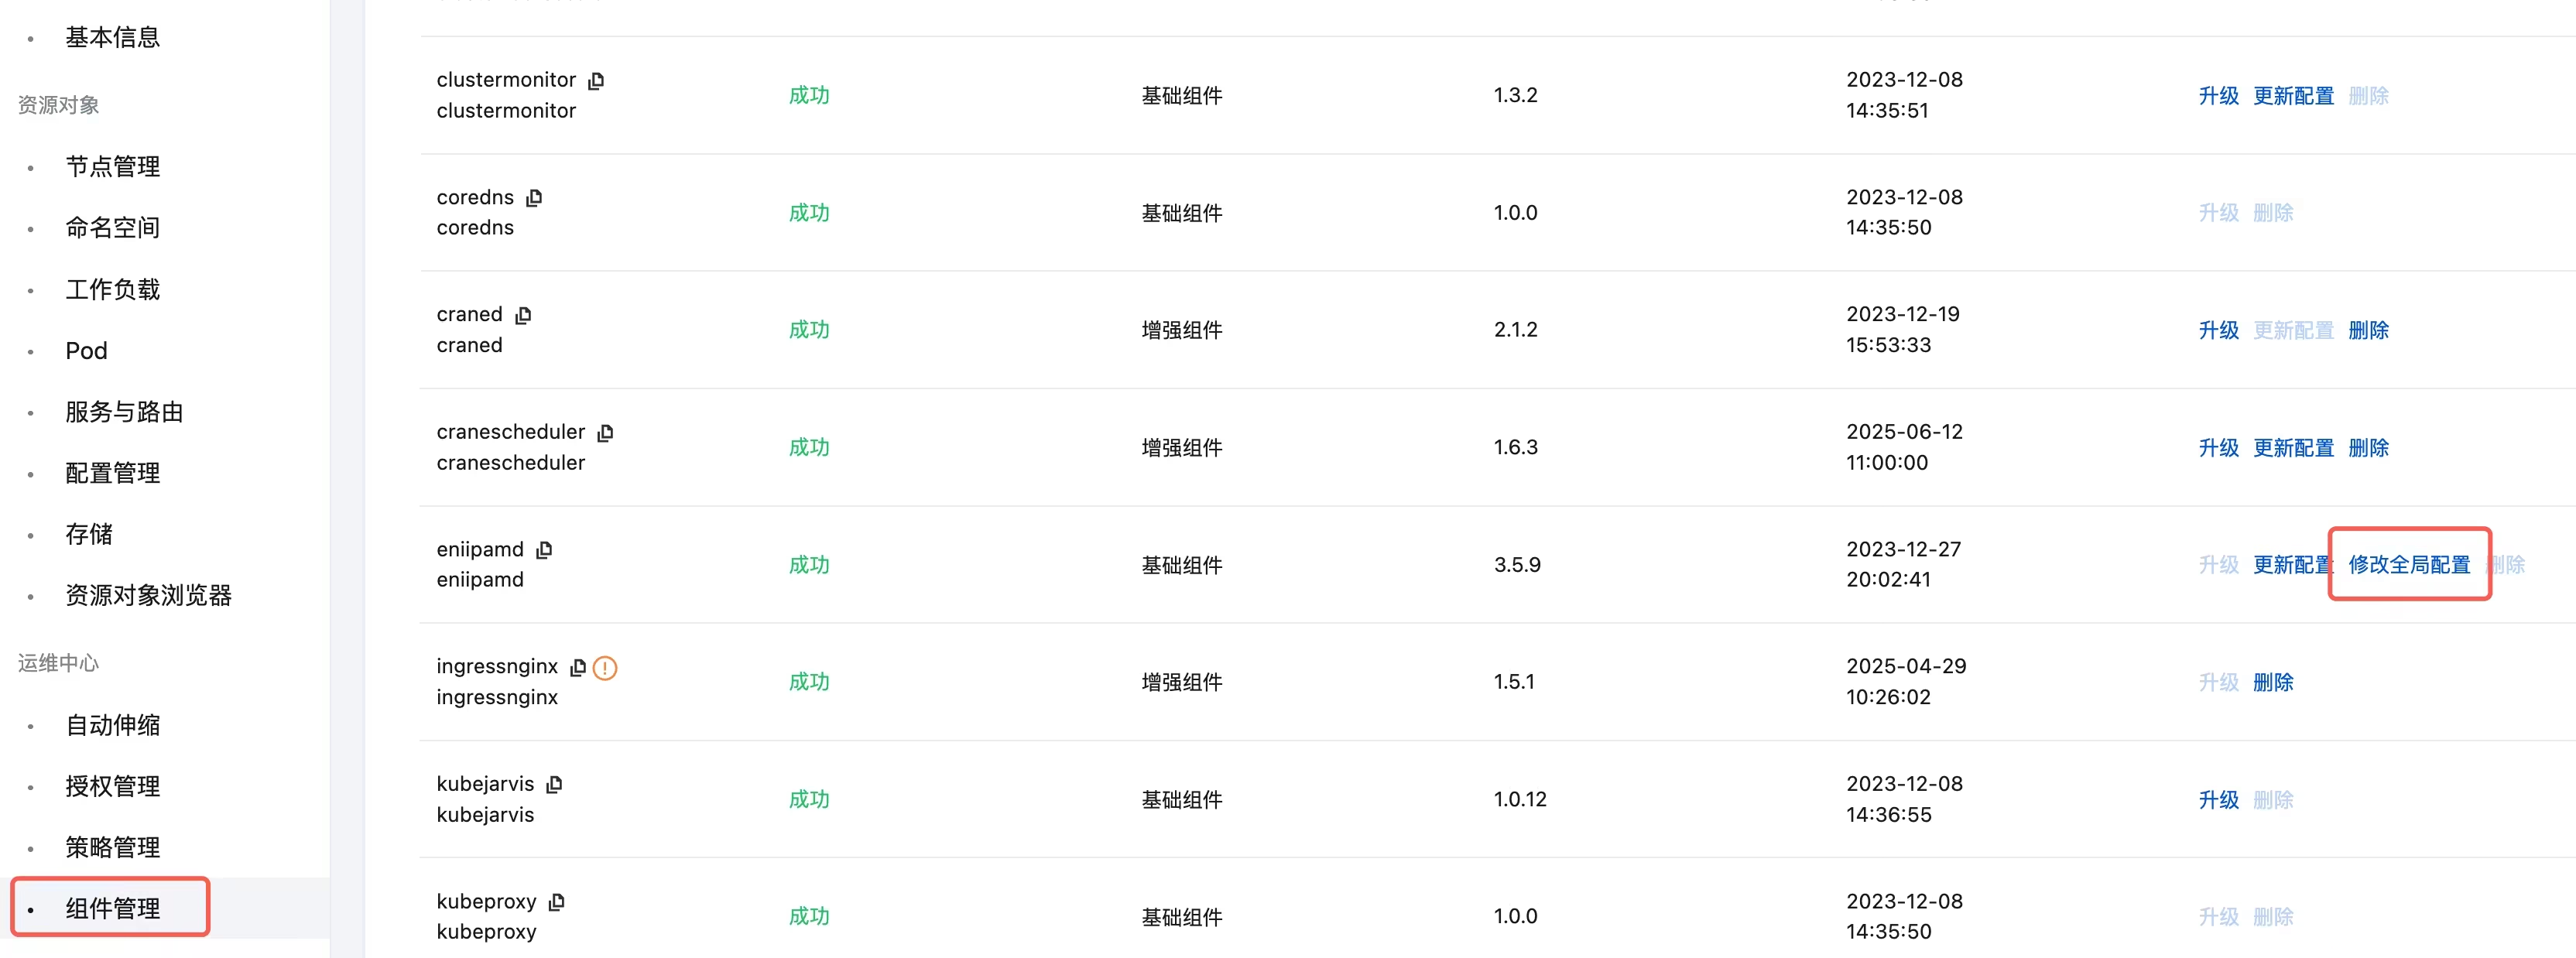Copy the clustermonitor component name

click(596, 81)
